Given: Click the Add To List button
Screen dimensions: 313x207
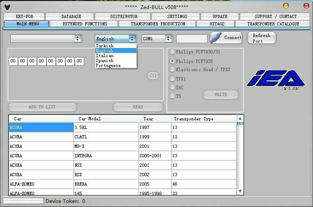Looking at the screenshot, I should tap(42, 107).
